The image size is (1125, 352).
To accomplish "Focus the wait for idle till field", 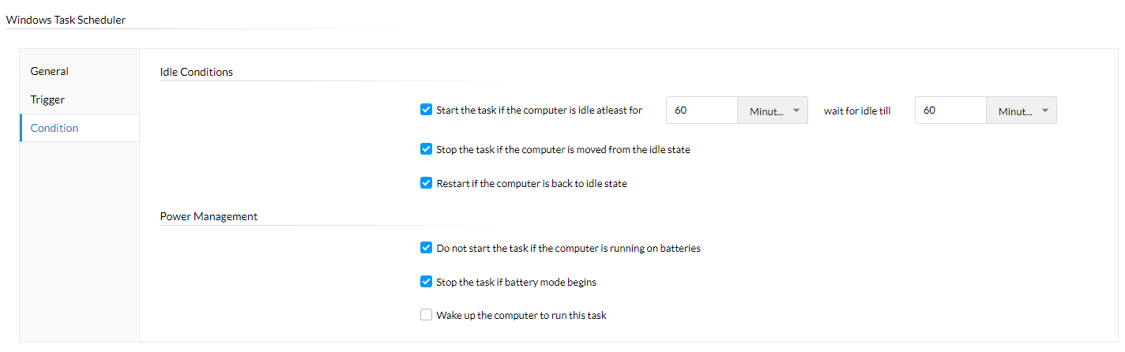I will pyautogui.click(x=950, y=110).
